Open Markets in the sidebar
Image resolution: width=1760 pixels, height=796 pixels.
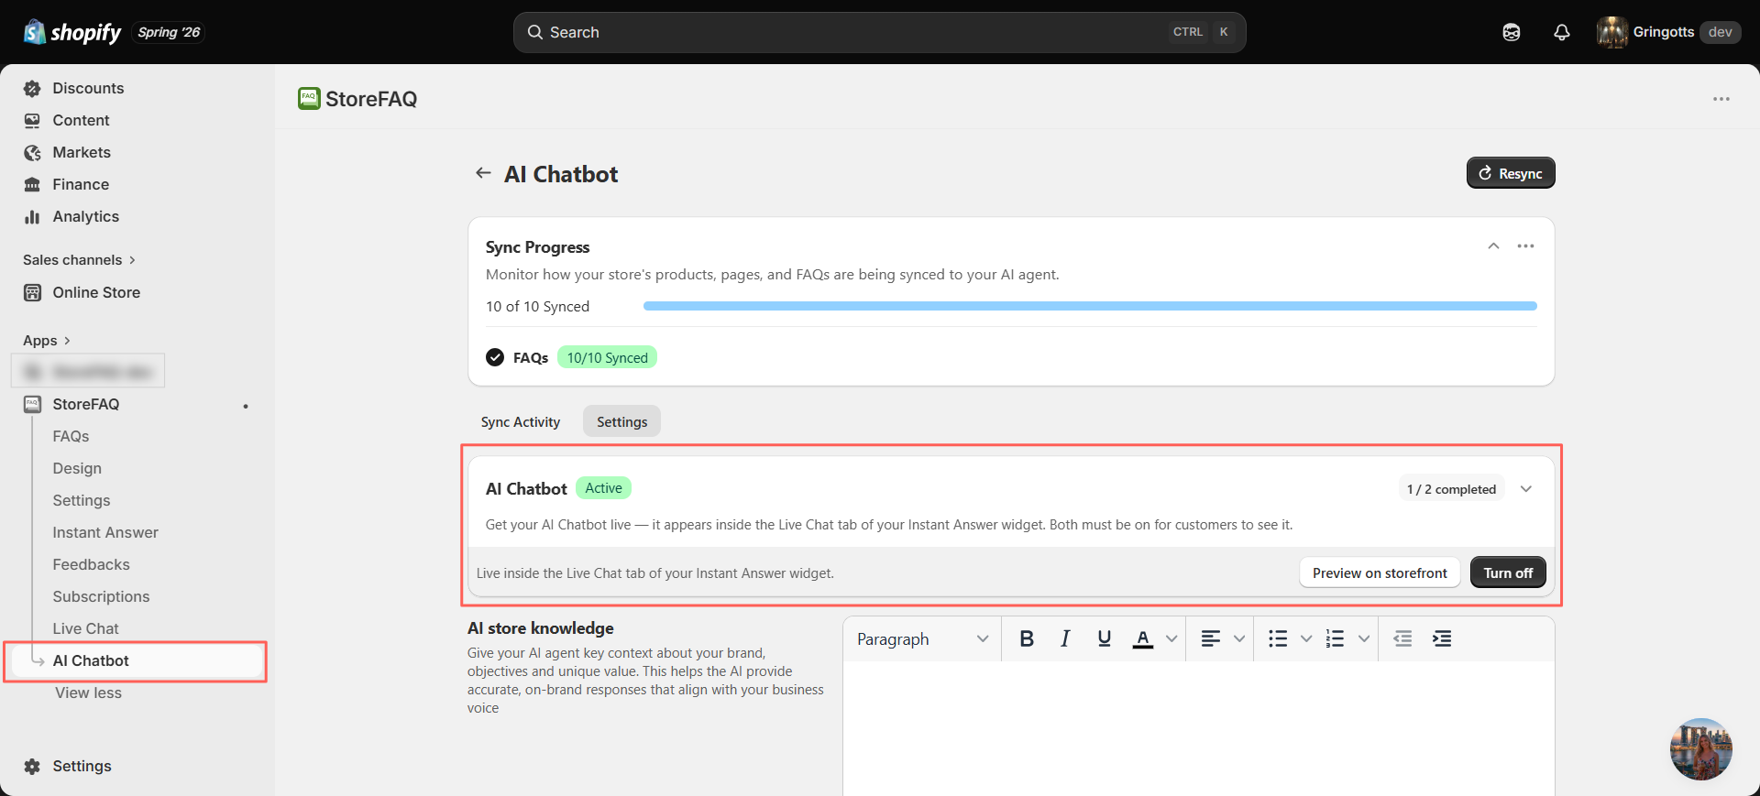[82, 152]
